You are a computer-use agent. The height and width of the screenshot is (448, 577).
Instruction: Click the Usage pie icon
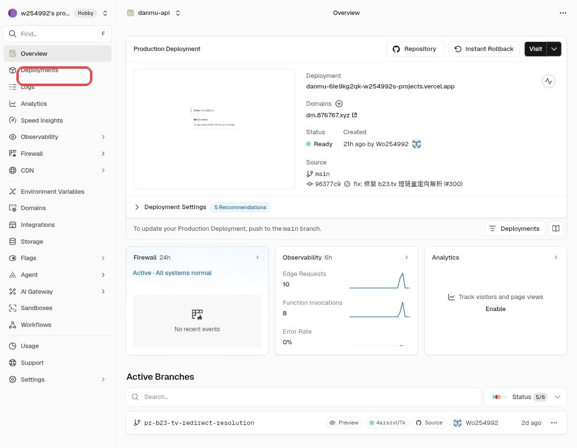(x=13, y=346)
